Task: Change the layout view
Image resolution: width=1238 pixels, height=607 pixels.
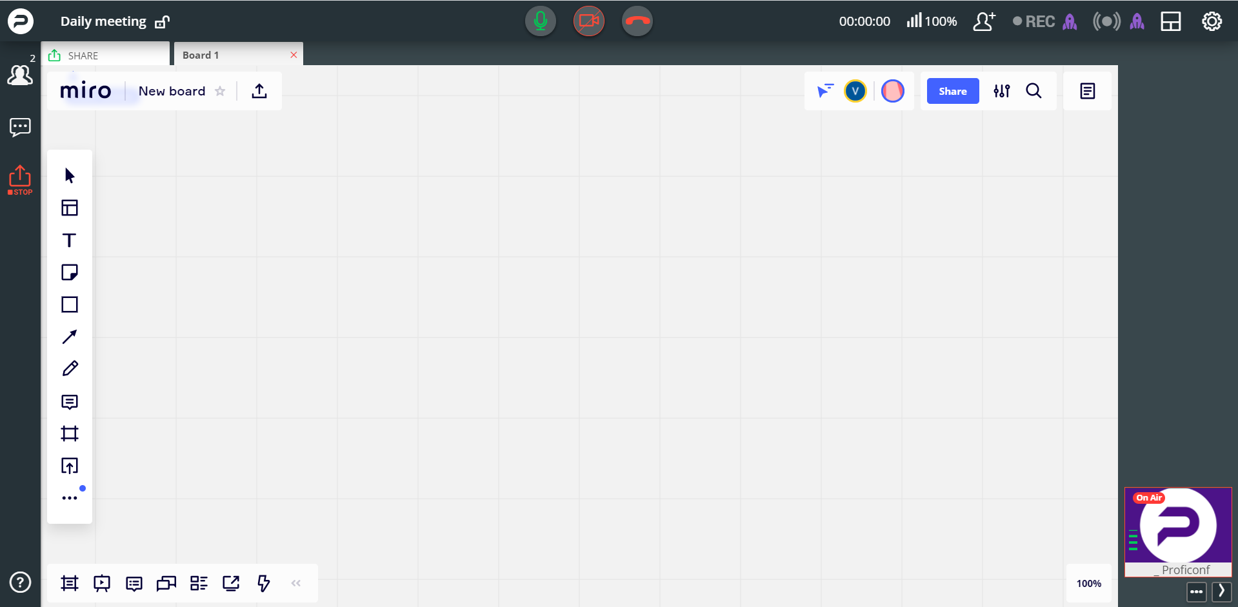Action: 1171,21
